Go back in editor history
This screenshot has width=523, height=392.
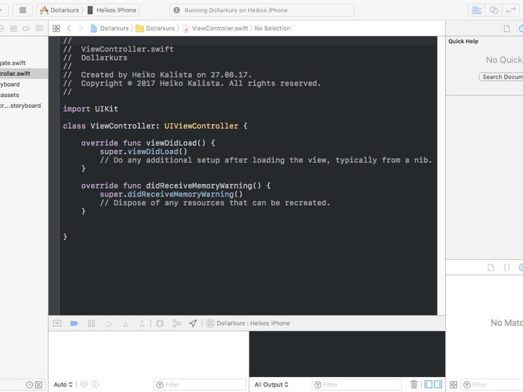69,28
